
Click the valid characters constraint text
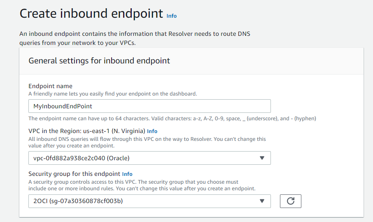172,119
